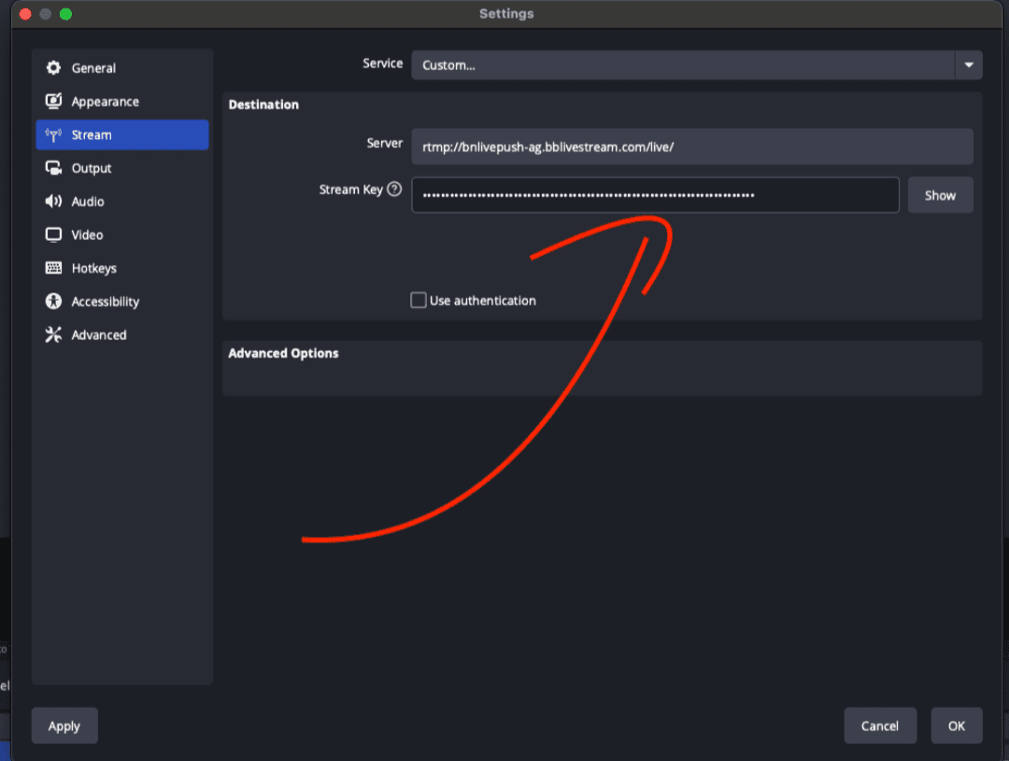Open the Output settings tab label
Viewport: 1009px width, 761px height.
click(x=92, y=169)
